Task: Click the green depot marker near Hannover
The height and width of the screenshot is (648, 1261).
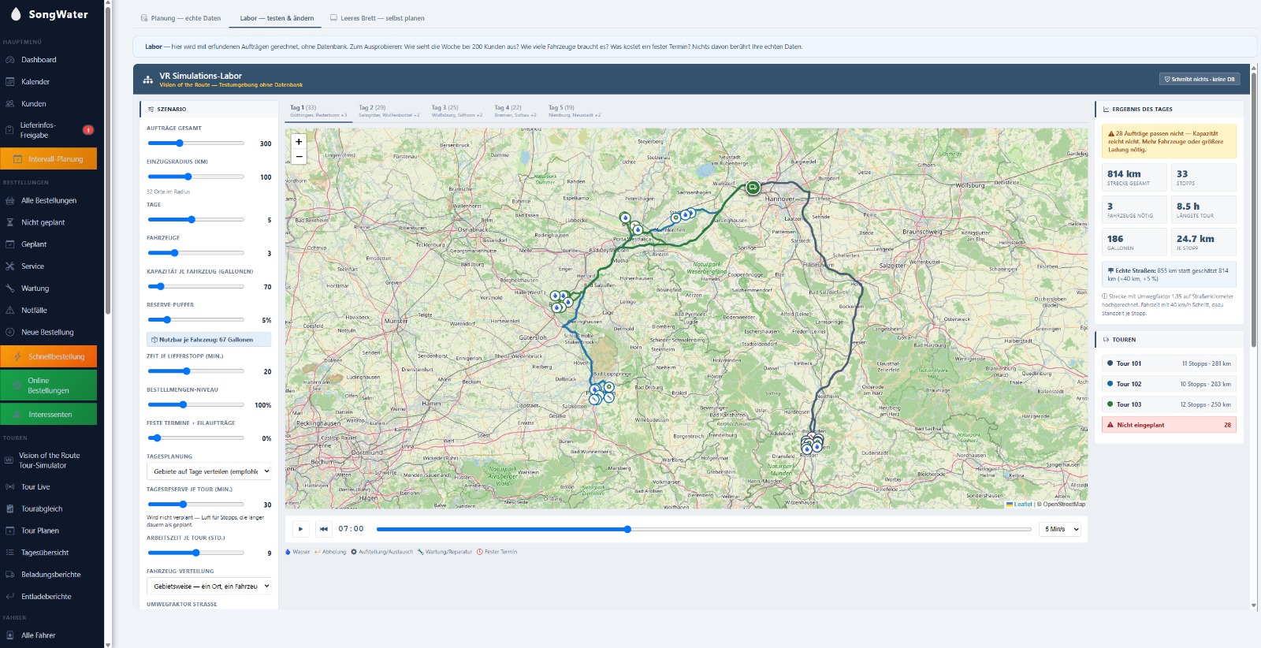Action: pos(753,188)
